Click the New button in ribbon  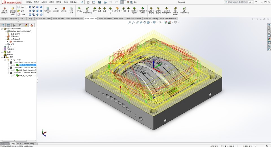21,7
